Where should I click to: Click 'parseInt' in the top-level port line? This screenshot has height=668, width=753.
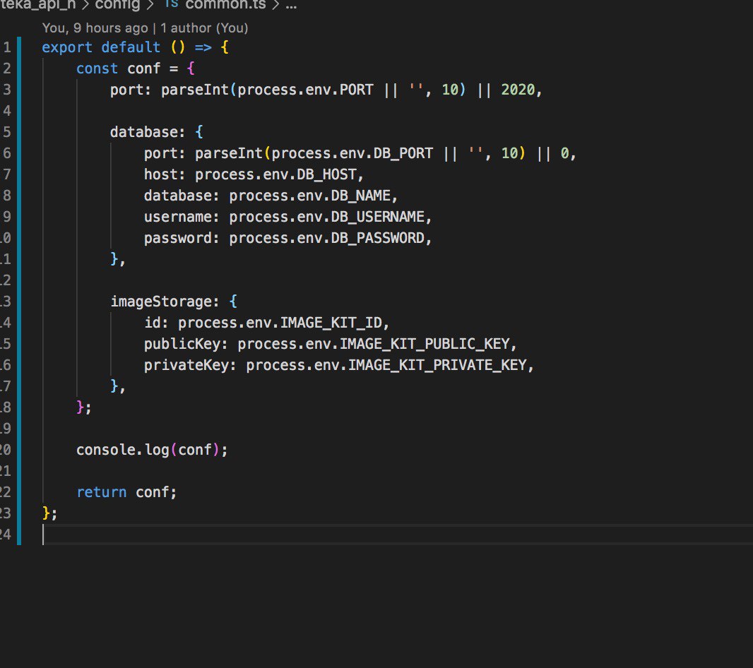pos(195,90)
